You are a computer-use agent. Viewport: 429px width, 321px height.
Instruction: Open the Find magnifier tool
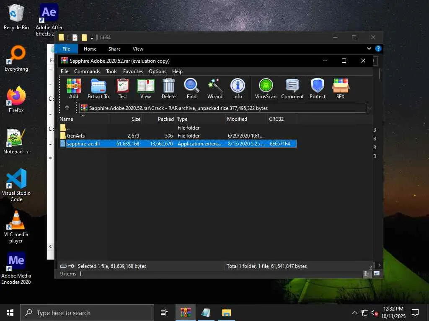coord(191,89)
